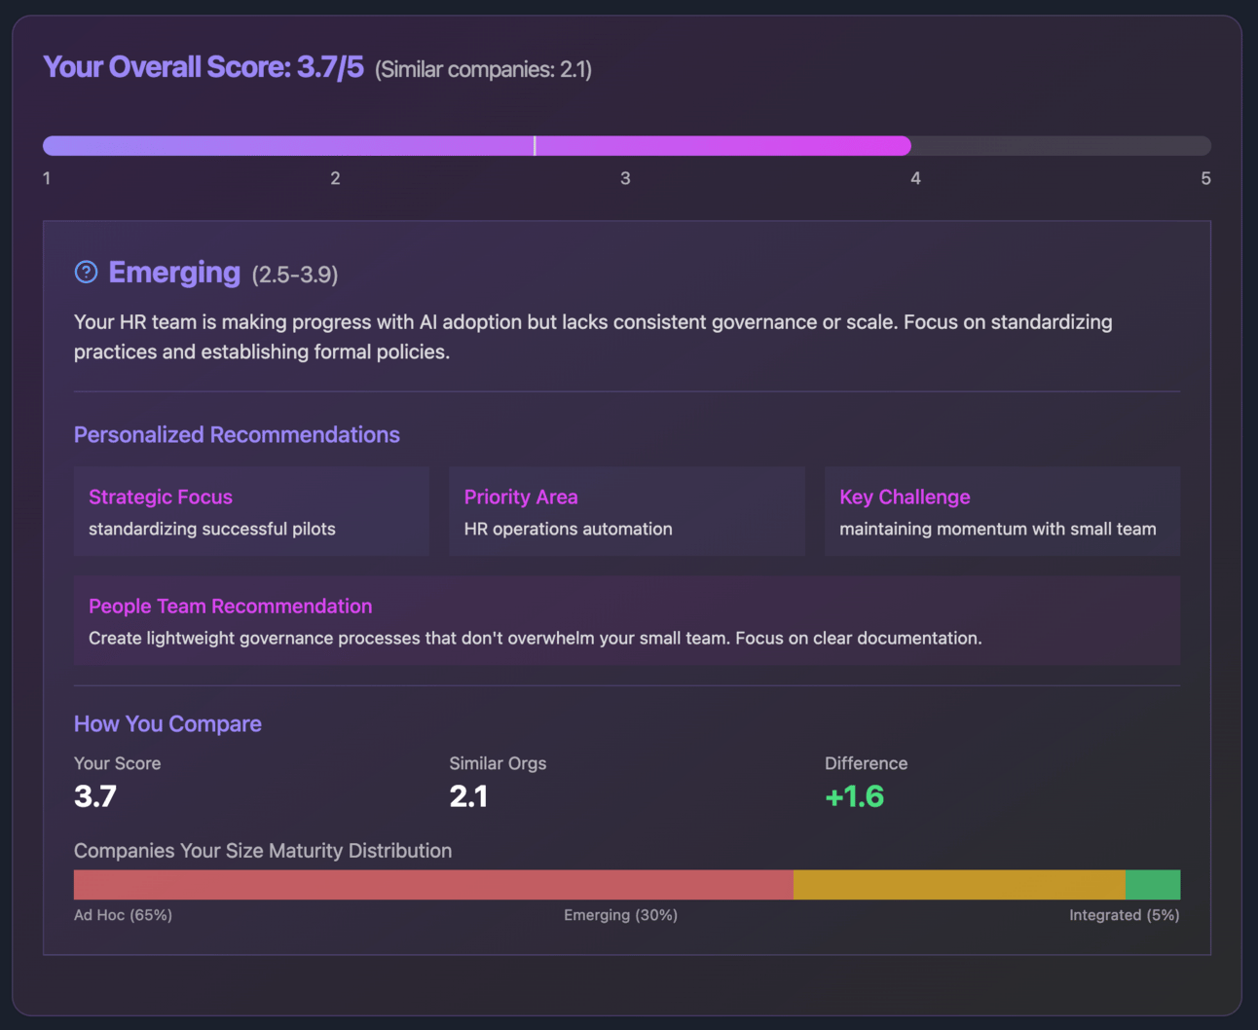Click the white similar-companies marker on the score bar
This screenshot has width=1258, height=1030.
(x=535, y=146)
